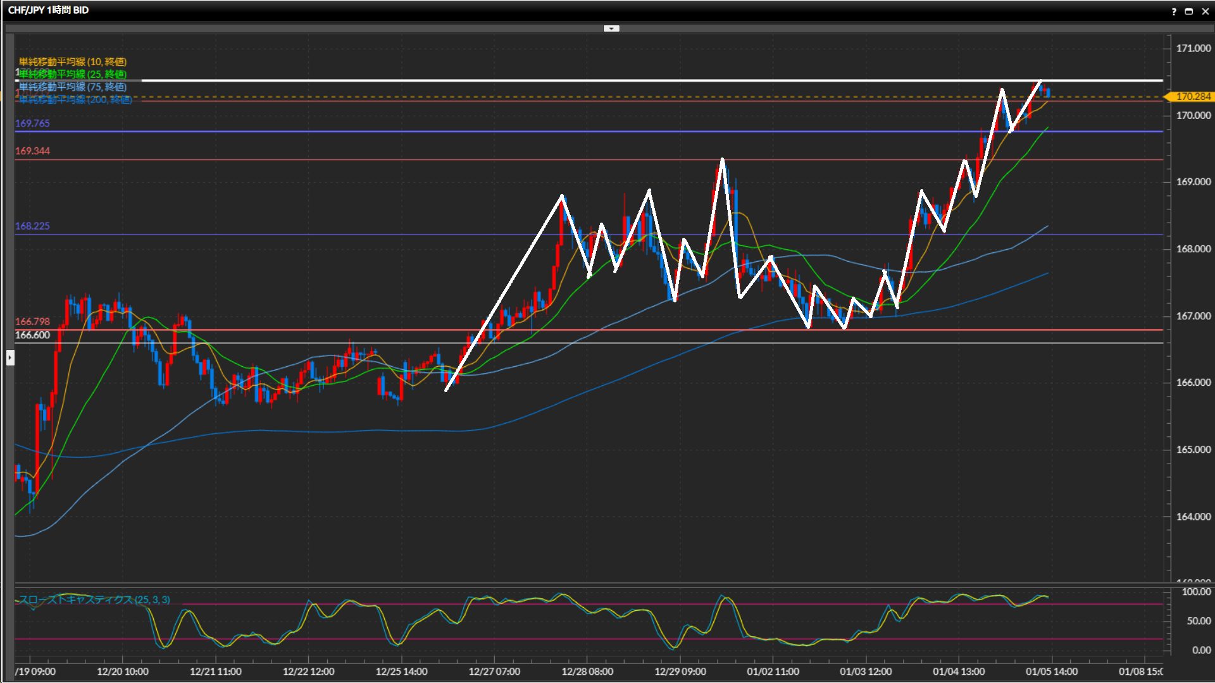
Task: Close the CHF/JPY chart window
Action: (x=1205, y=11)
